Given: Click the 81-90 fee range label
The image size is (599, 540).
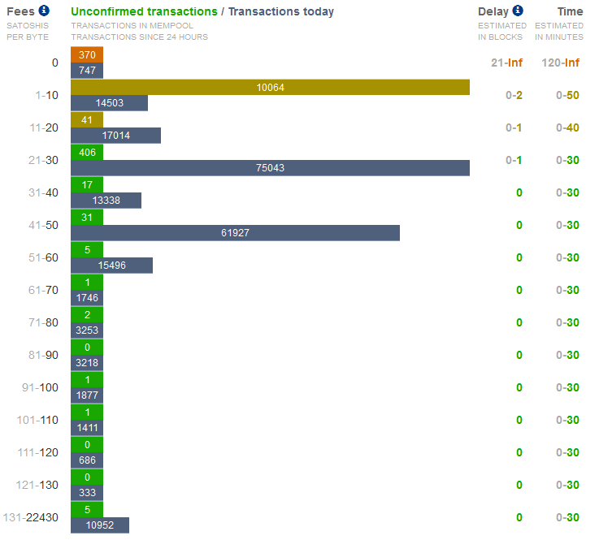Looking at the screenshot, I should (44, 355).
